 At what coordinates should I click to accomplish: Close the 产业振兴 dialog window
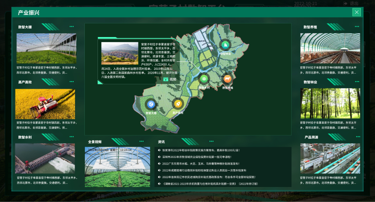(357, 13)
